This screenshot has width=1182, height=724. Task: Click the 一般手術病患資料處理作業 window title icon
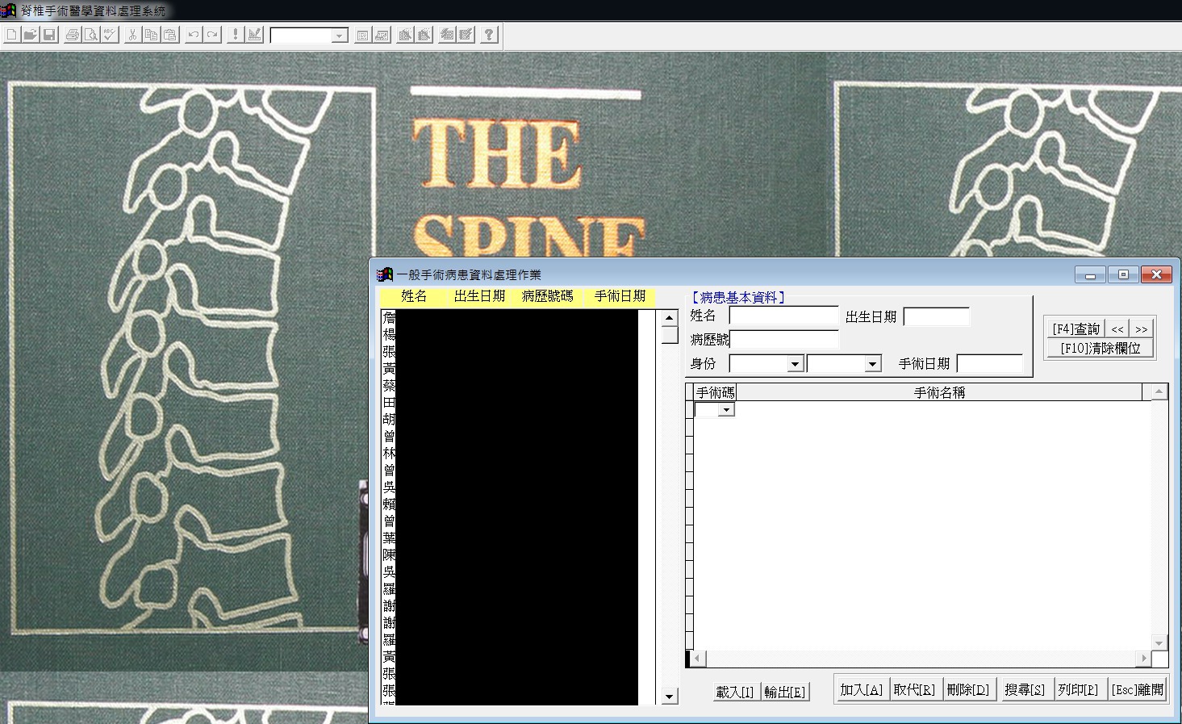[x=385, y=274]
